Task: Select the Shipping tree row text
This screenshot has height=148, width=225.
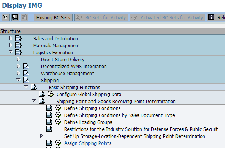Action: pyautogui.click(x=50, y=81)
